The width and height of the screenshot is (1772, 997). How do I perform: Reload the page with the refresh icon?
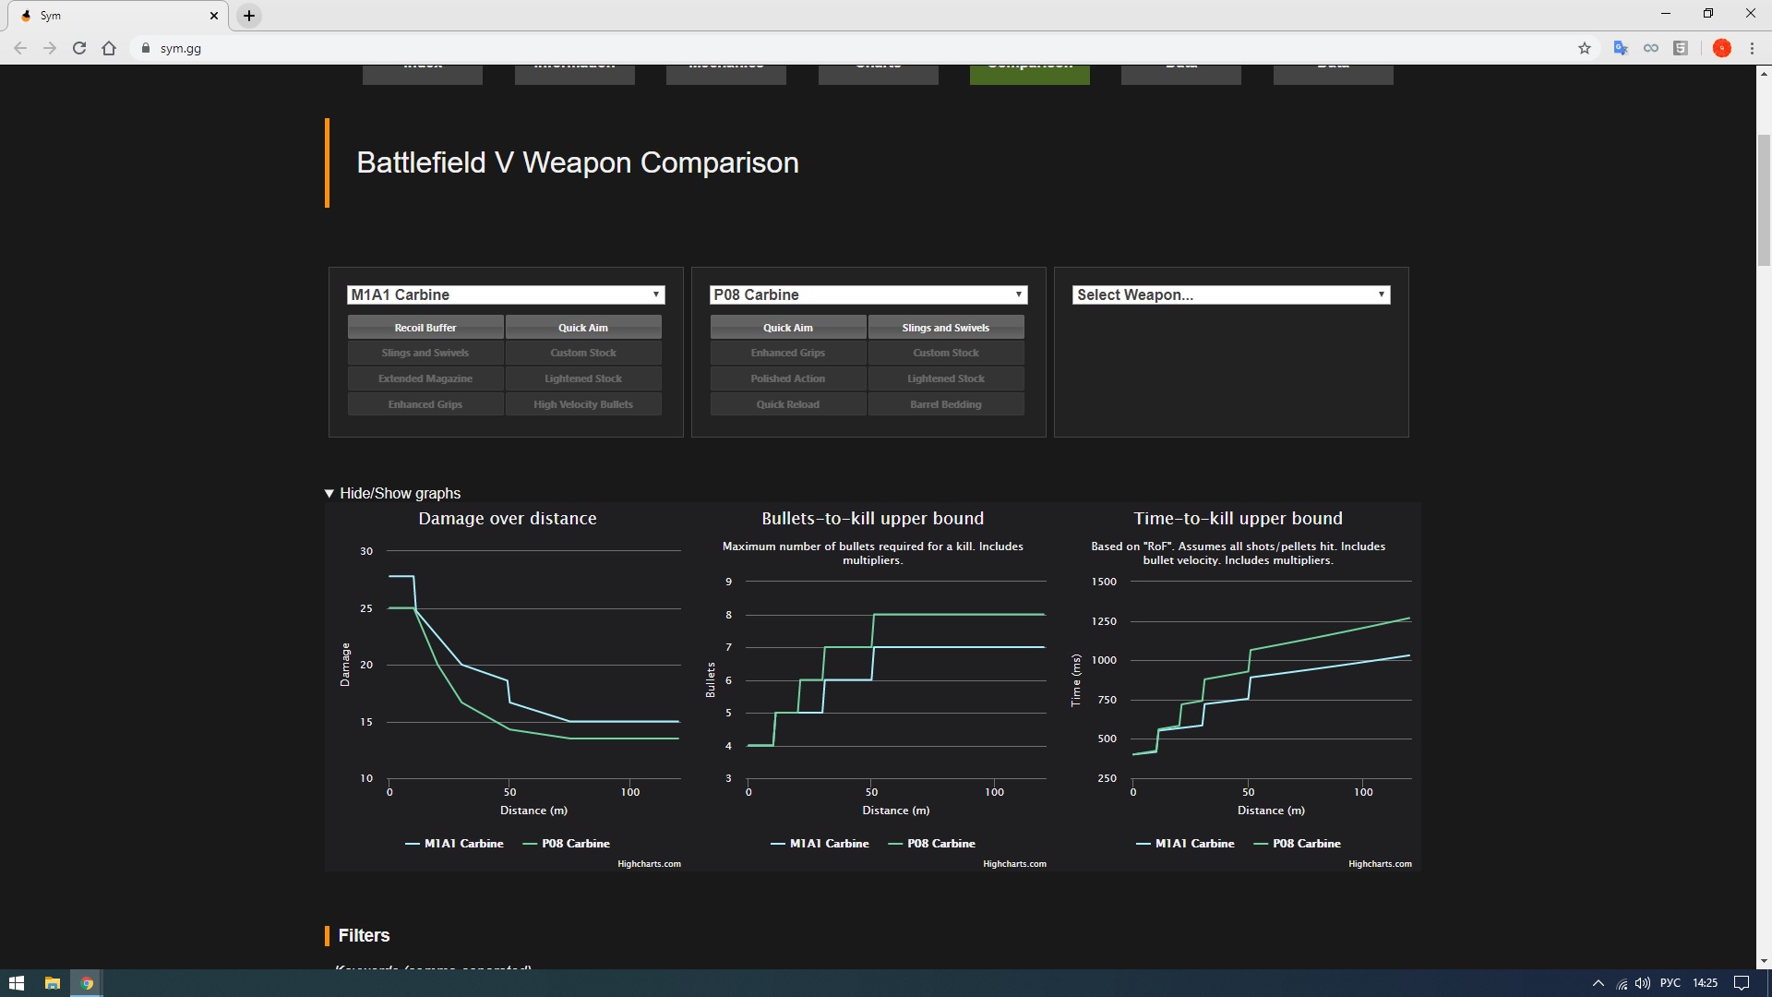tap(79, 48)
